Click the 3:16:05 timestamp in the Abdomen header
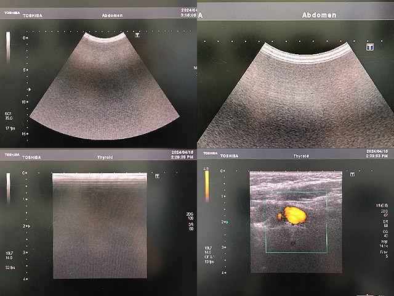This screenshot has width=394, height=296. click(x=189, y=15)
